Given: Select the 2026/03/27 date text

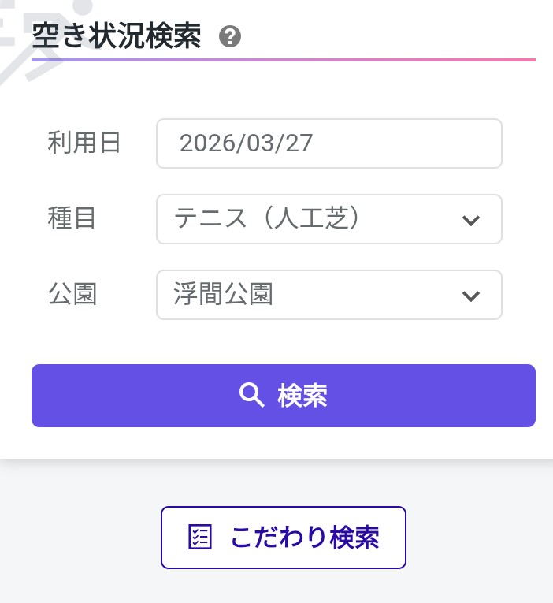Looking at the screenshot, I should click(247, 143).
